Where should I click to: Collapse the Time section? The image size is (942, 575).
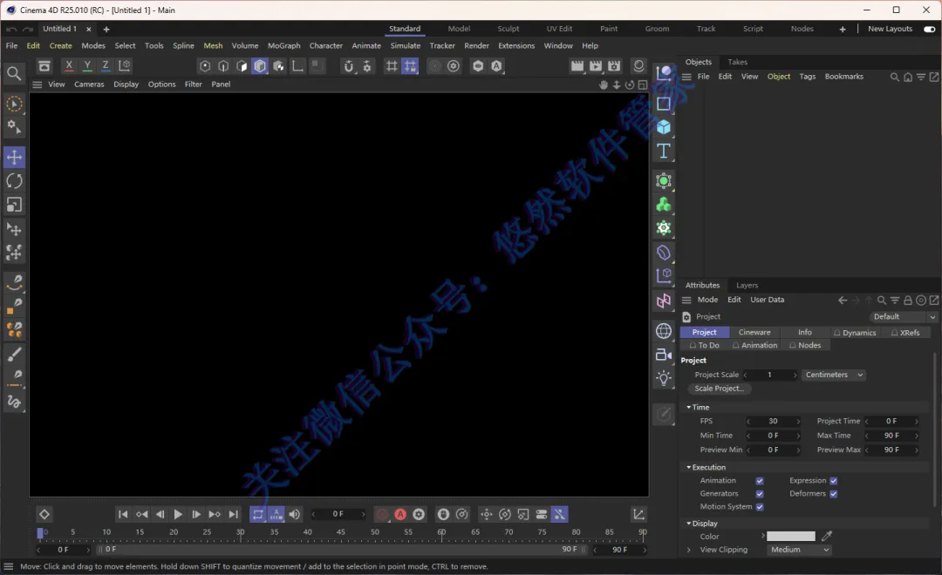tap(688, 407)
